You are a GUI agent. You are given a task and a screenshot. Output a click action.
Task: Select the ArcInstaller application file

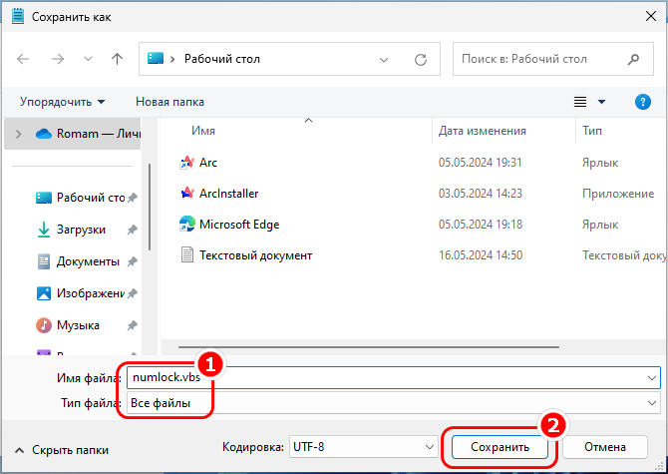click(228, 194)
